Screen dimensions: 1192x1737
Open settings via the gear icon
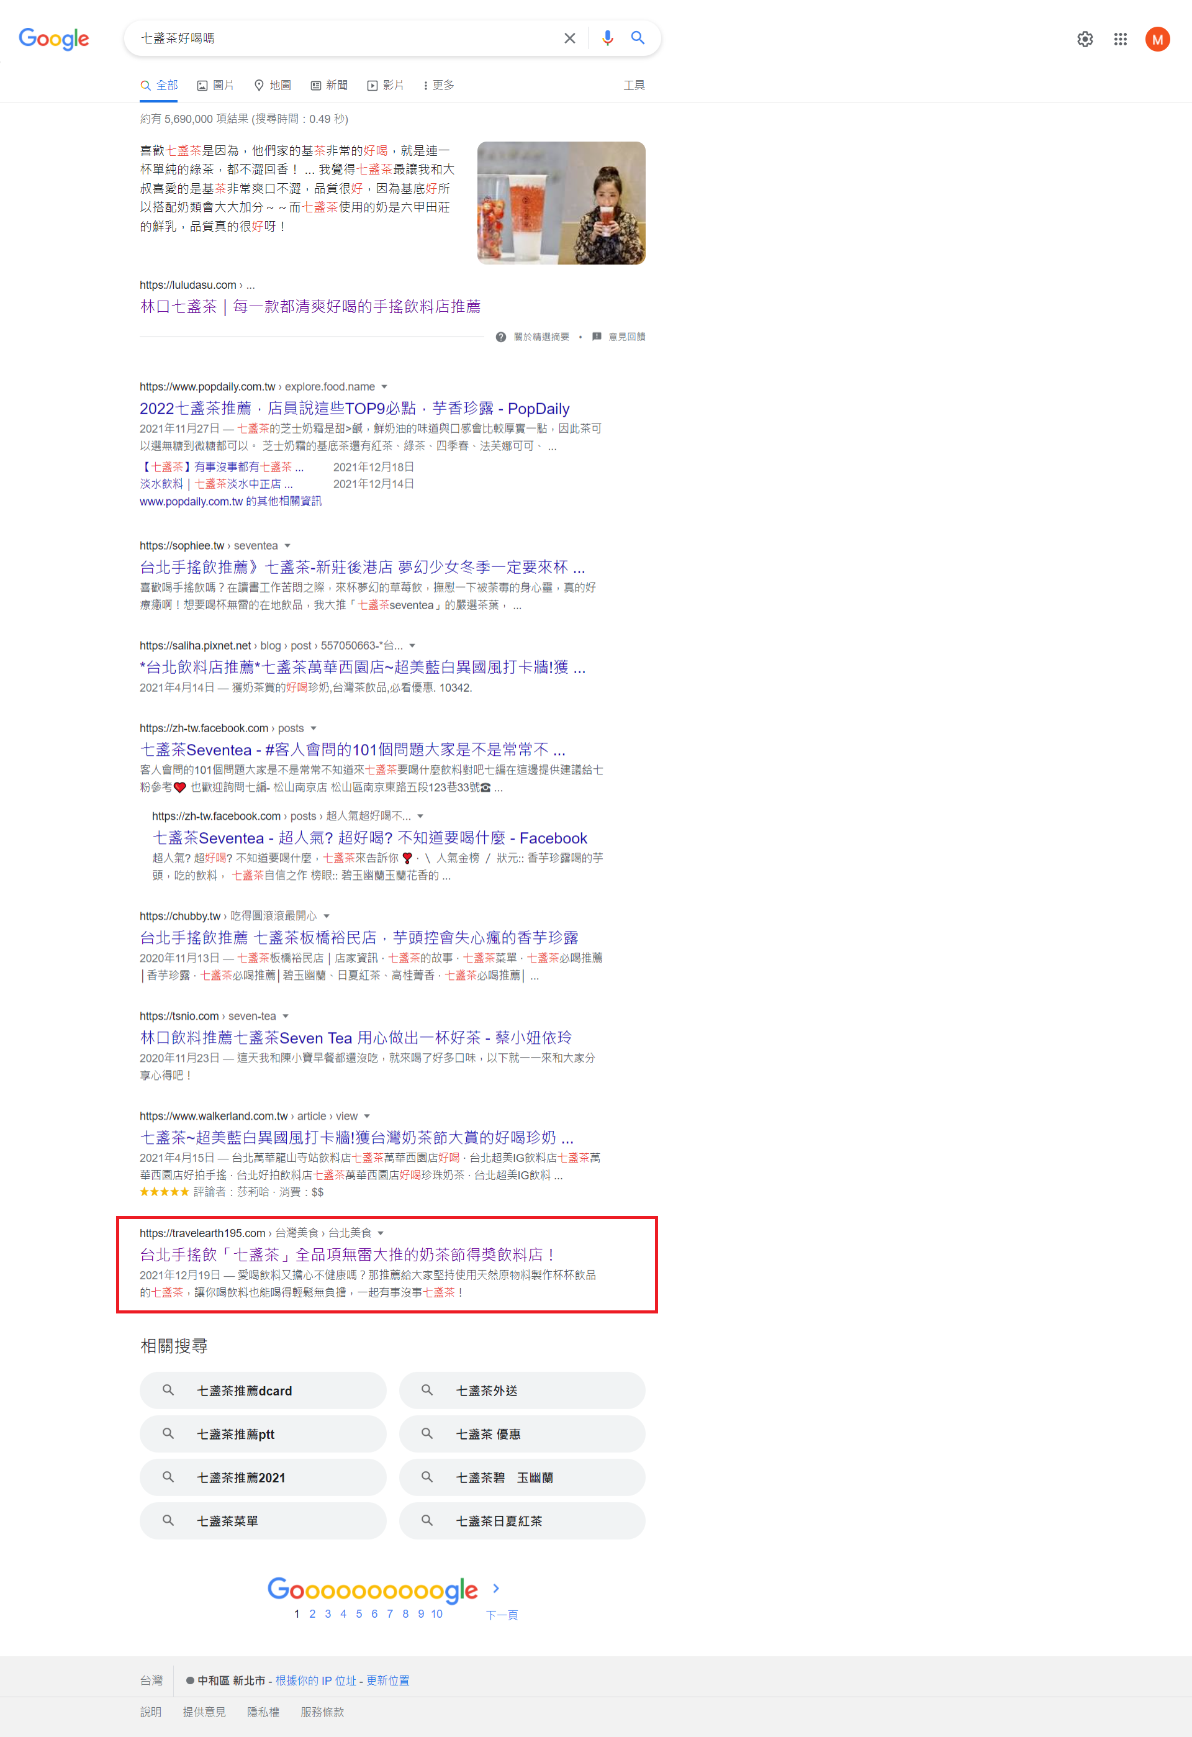coord(1085,39)
